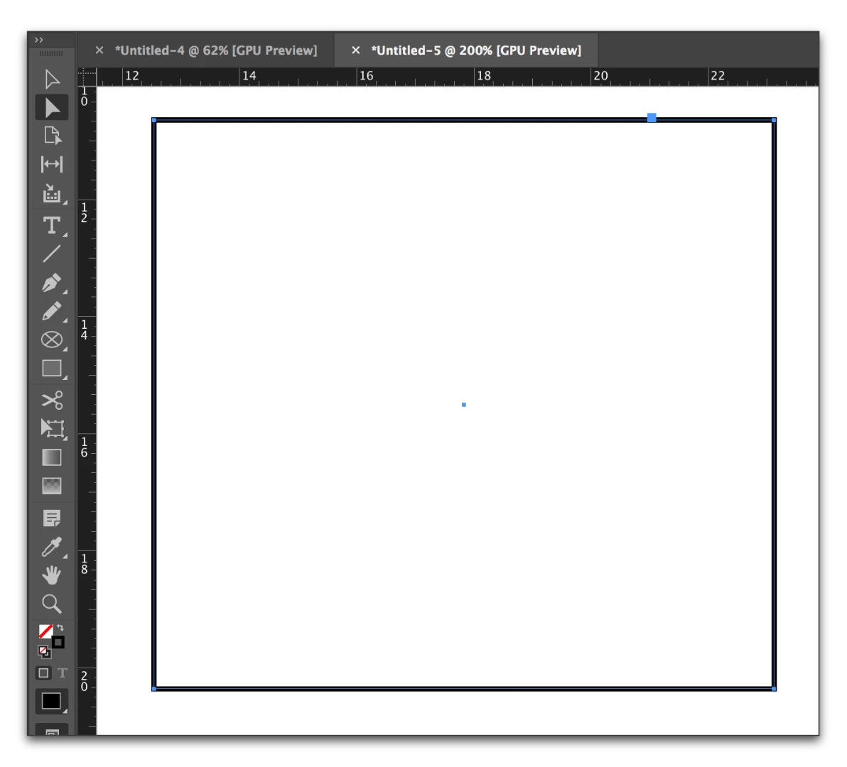847x767 pixels.
Task: Click the black Apply Color button
Action: (x=51, y=701)
